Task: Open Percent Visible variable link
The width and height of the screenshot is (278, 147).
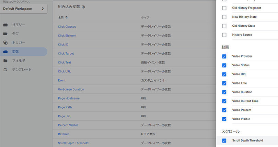Action: 68,125
